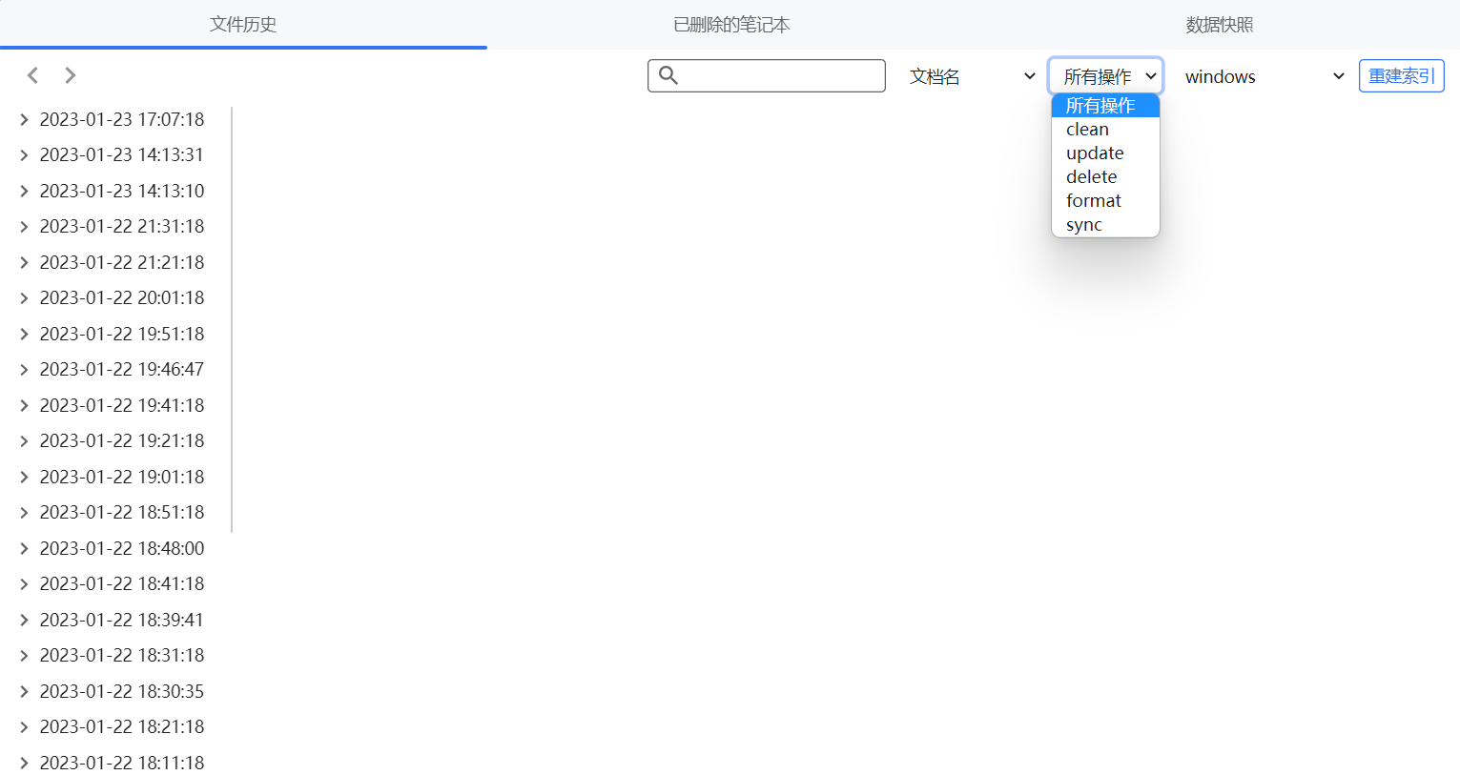The image size is (1460, 775).
Task: Click the chevron beside 2023-01-23 17:07:18
Action: [24, 119]
